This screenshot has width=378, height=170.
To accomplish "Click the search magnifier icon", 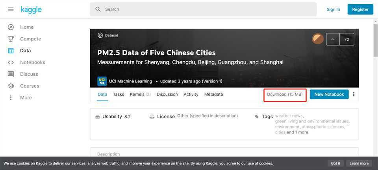I will click(98, 9).
